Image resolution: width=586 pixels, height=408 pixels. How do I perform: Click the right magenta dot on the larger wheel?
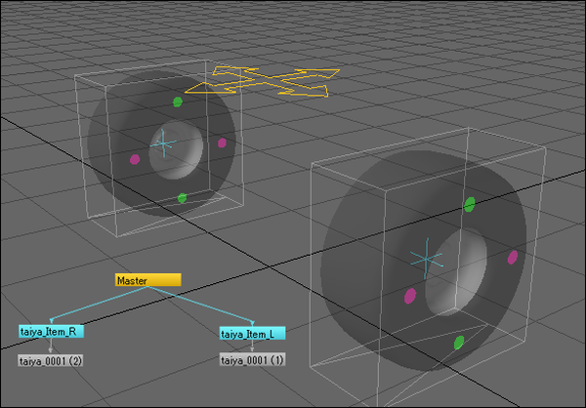513,258
